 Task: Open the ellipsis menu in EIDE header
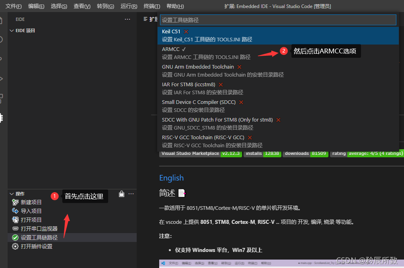(127, 19)
